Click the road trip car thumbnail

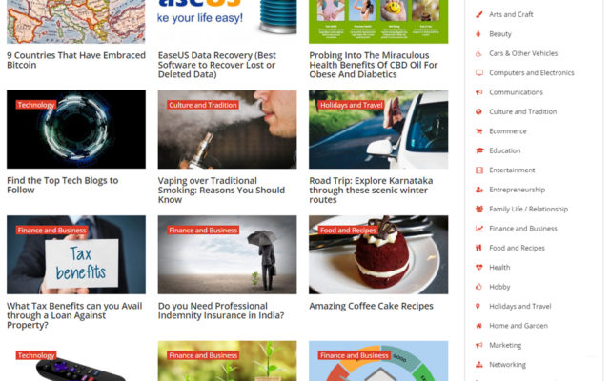(378, 130)
